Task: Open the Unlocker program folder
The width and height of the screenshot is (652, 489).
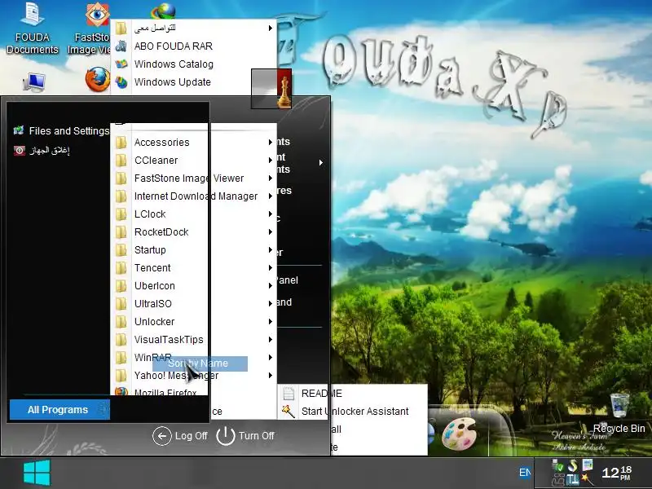Action: pyautogui.click(x=194, y=321)
